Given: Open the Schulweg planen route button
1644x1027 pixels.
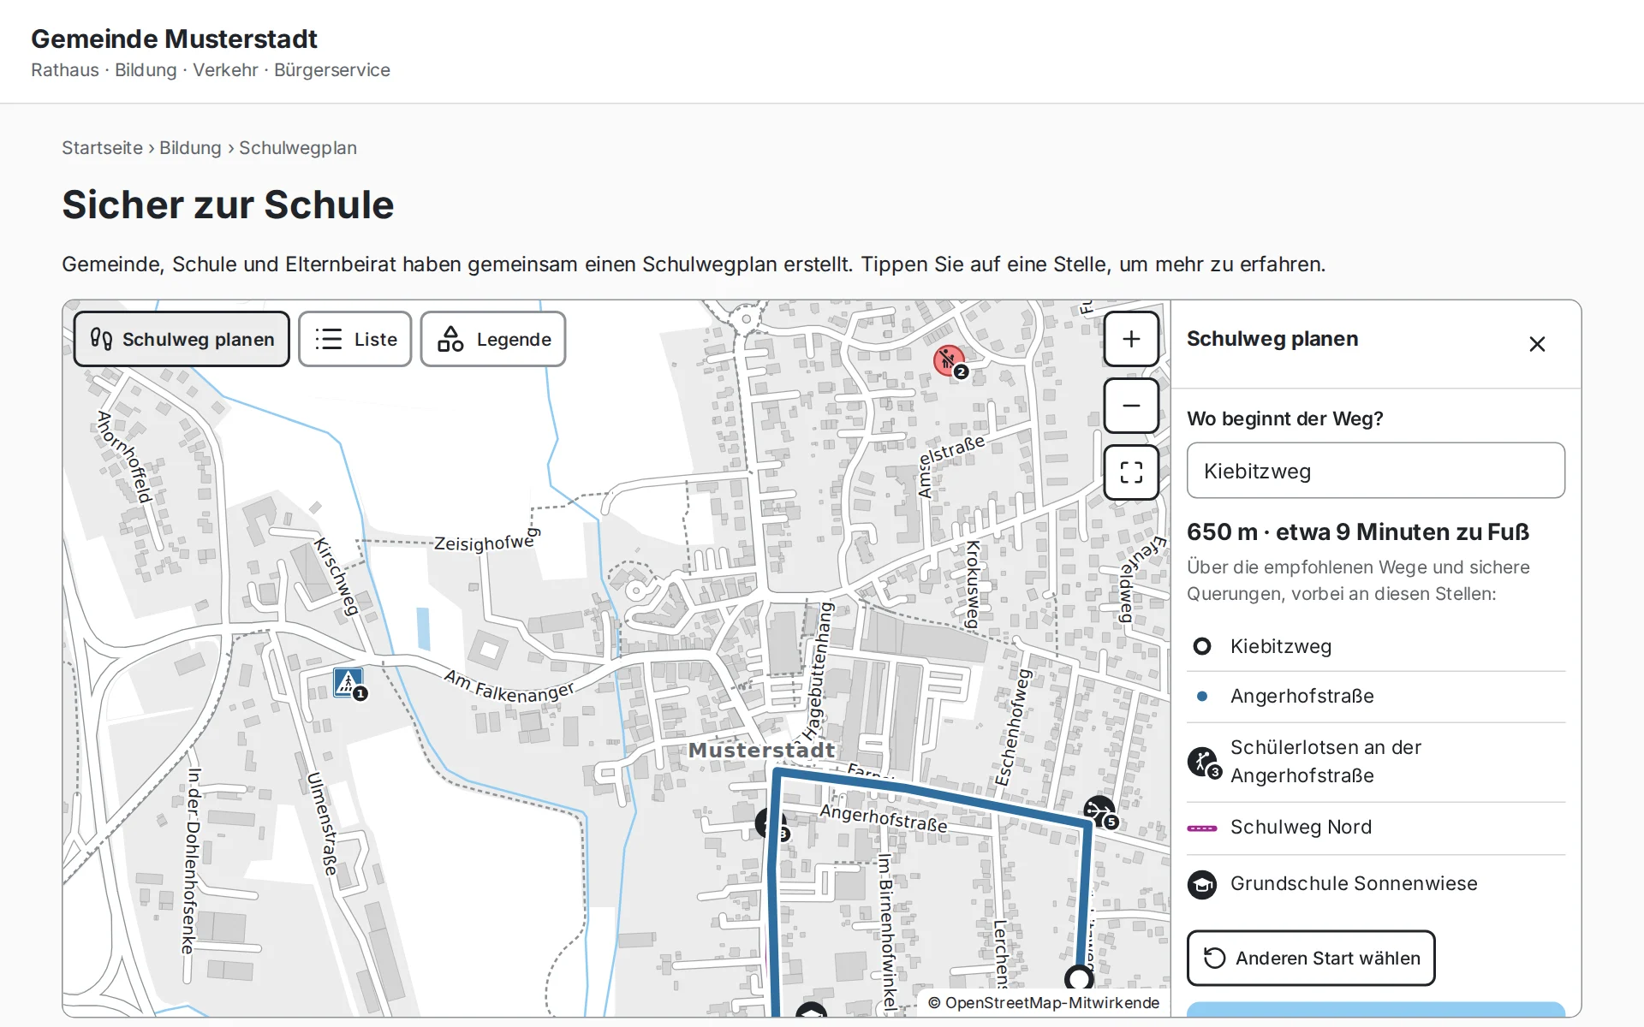Looking at the screenshot, I should (x=182, y=340).
